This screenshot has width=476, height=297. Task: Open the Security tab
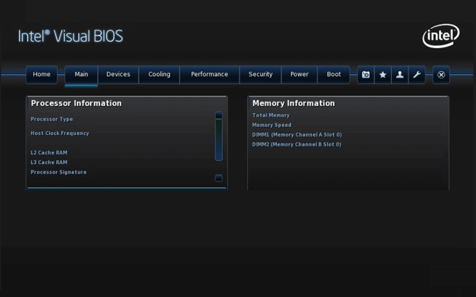[261, 75]
